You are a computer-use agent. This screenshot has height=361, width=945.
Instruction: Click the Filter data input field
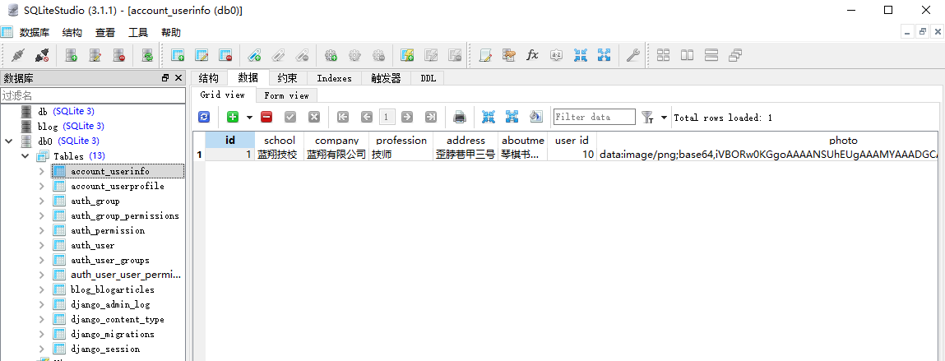(595, 117)
